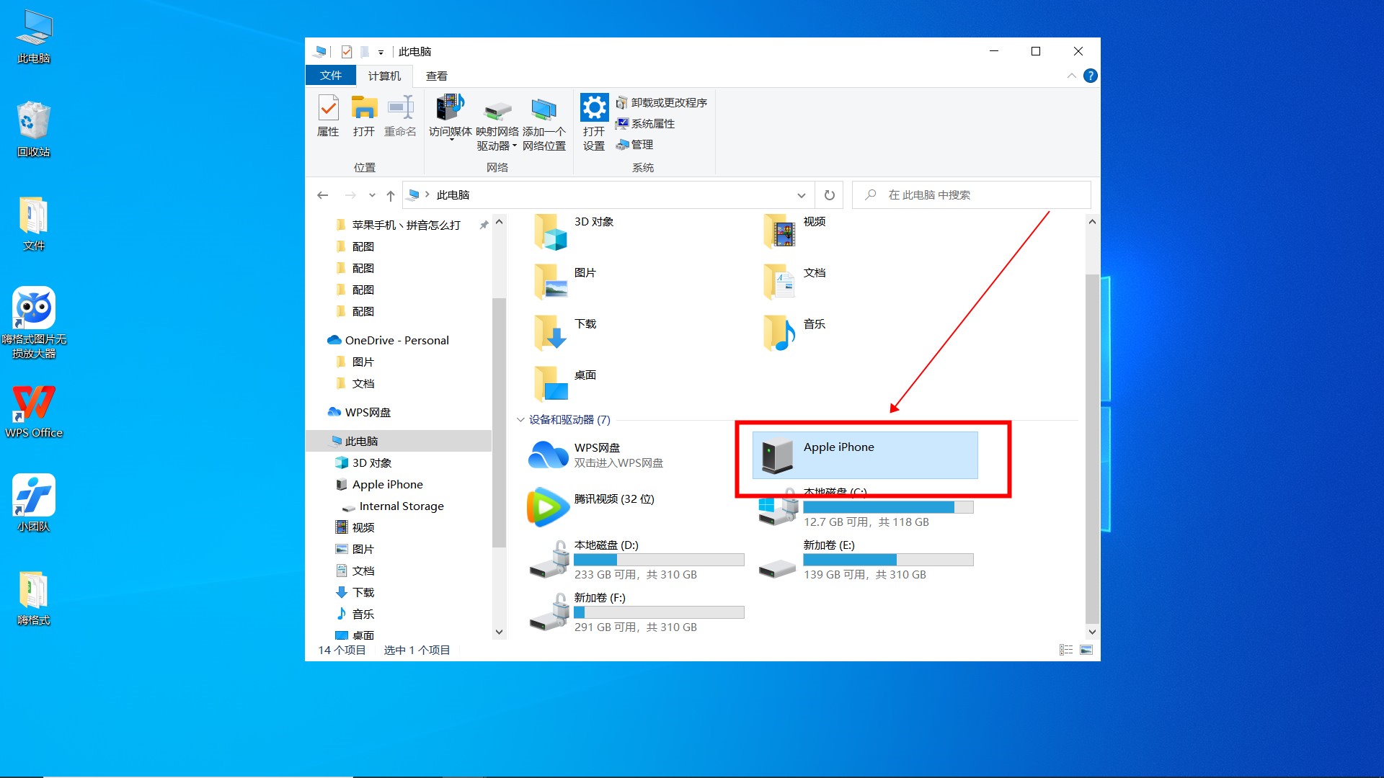The image size is (1384, 778).
Task: Switch to the 查看 ribbon tab
Action: click(436, 76)
